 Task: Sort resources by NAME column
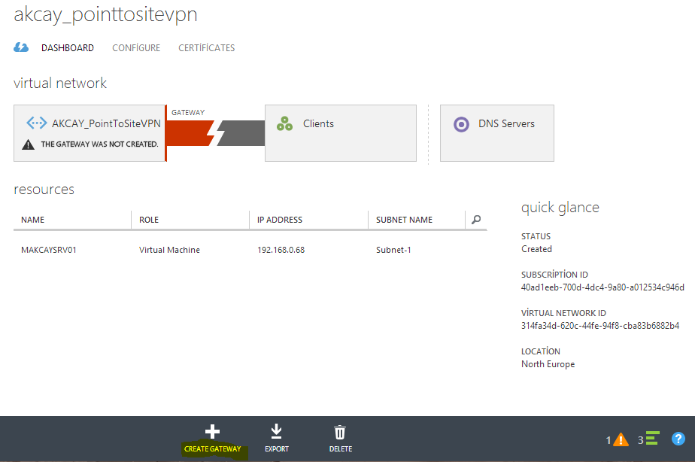[x=33, y=220]
